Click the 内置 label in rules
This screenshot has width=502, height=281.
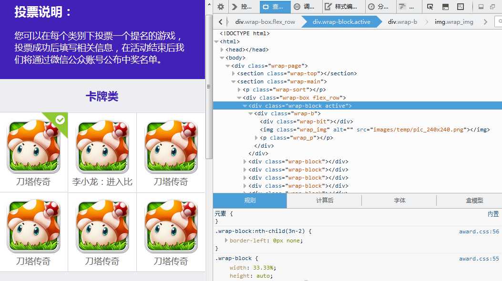(x=493, y=214)
